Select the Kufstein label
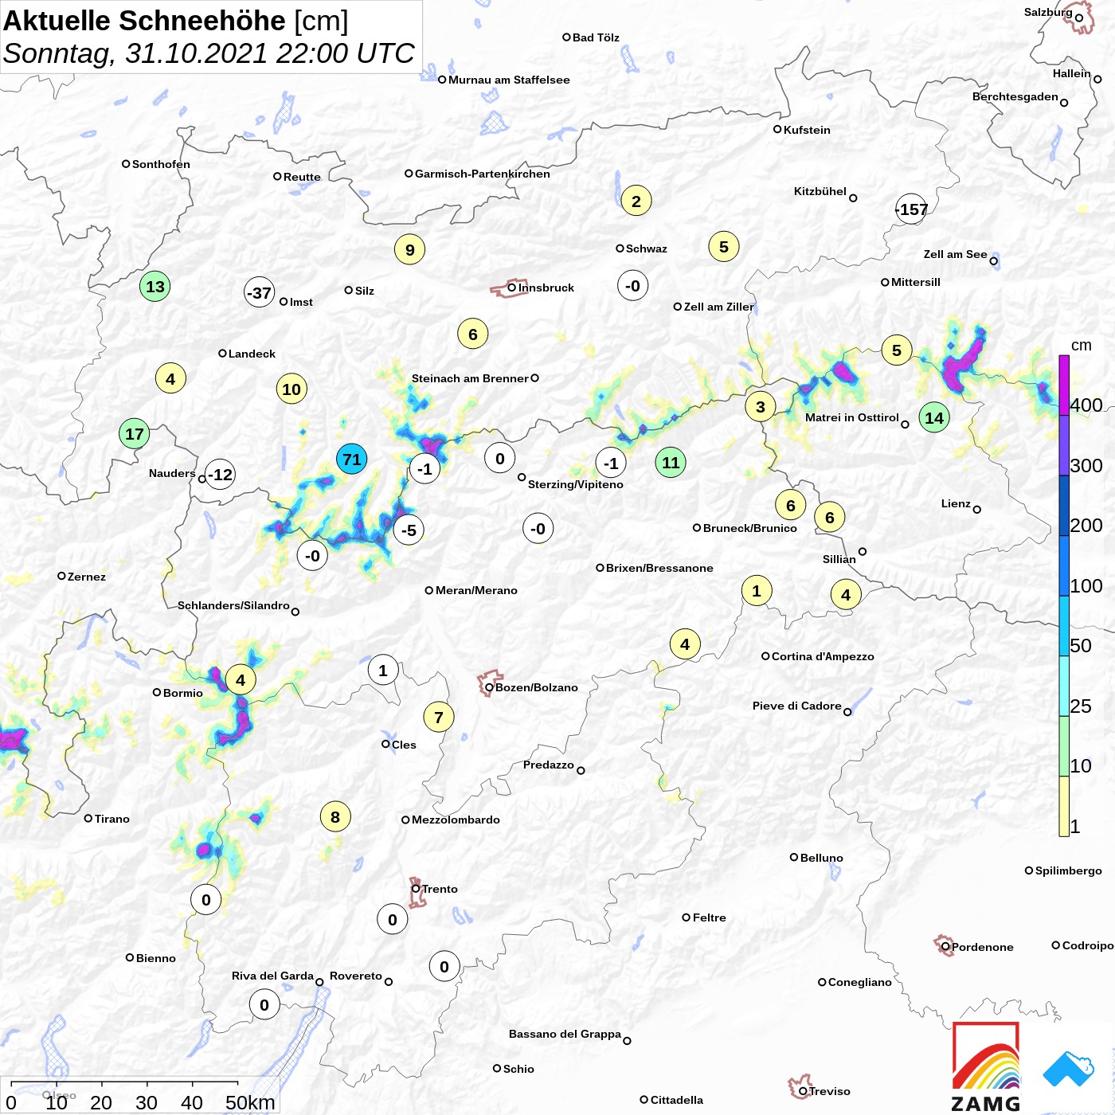 tap(807, 130)
